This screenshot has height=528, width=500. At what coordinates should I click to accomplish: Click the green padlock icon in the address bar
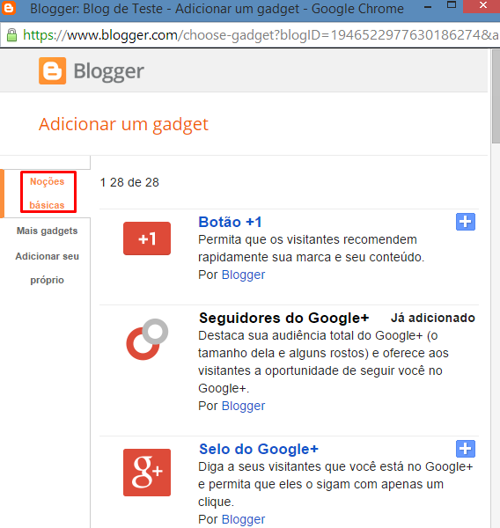tap(11, 34)
